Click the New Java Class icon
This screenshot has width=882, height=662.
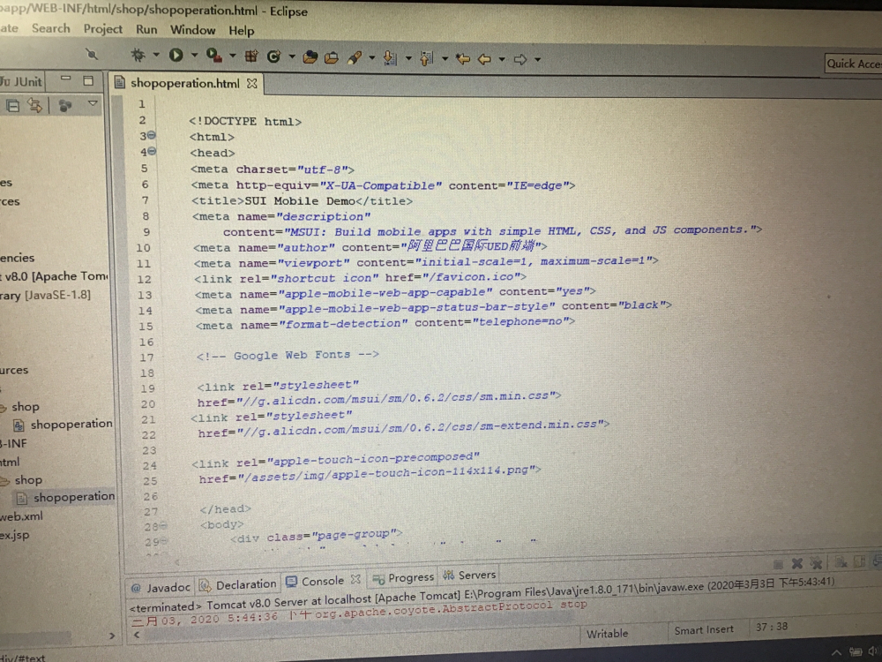[x=274, y=56]
